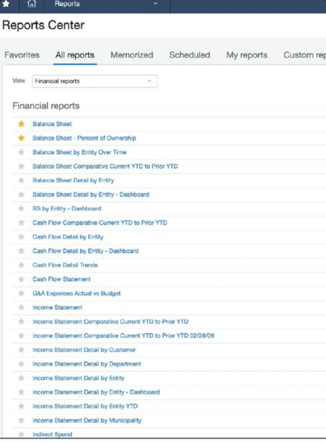Open Balance Sheet Detail by Entity - Dashboard
This screenshot has height=443, width=326.
click(x=91, y=194)
